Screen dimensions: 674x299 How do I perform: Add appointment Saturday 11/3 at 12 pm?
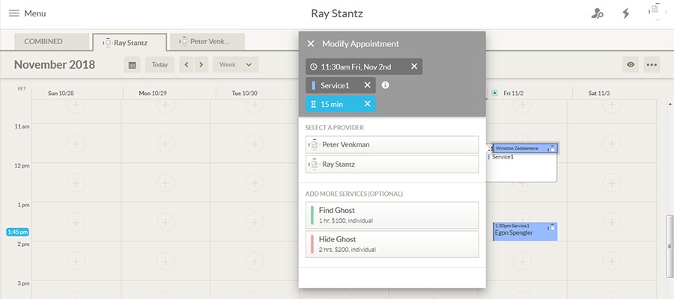point(612,182)
